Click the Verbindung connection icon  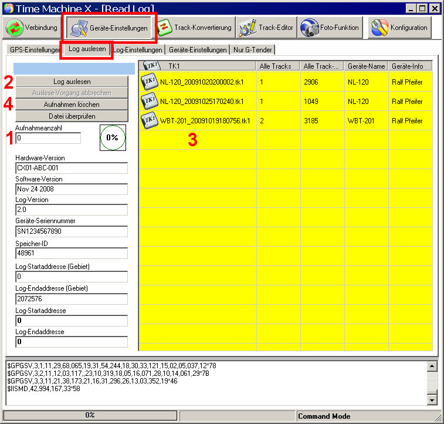(15, 28)
